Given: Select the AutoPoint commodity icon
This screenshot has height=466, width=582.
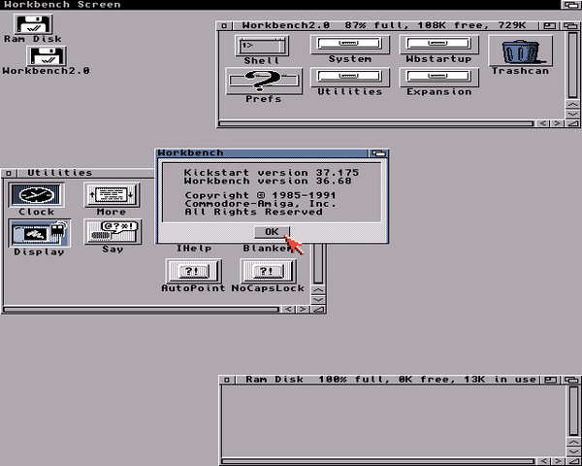Looking at the screenshot, I should (193, 271).
